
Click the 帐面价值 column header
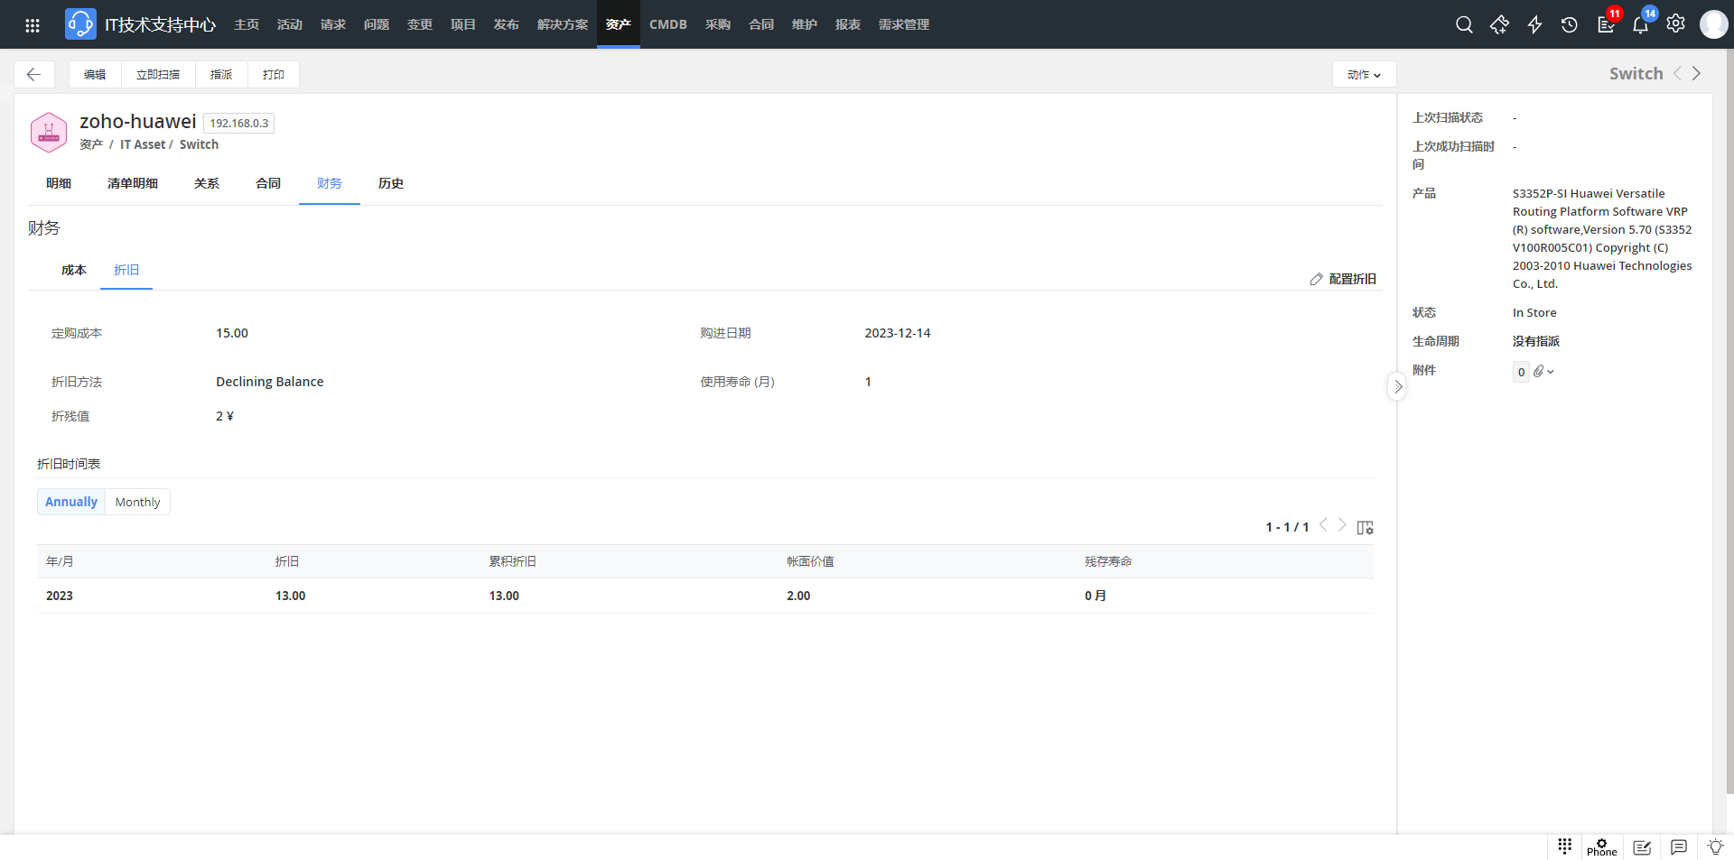click(810, 561)
